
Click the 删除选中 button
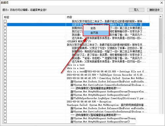point(155,10)
